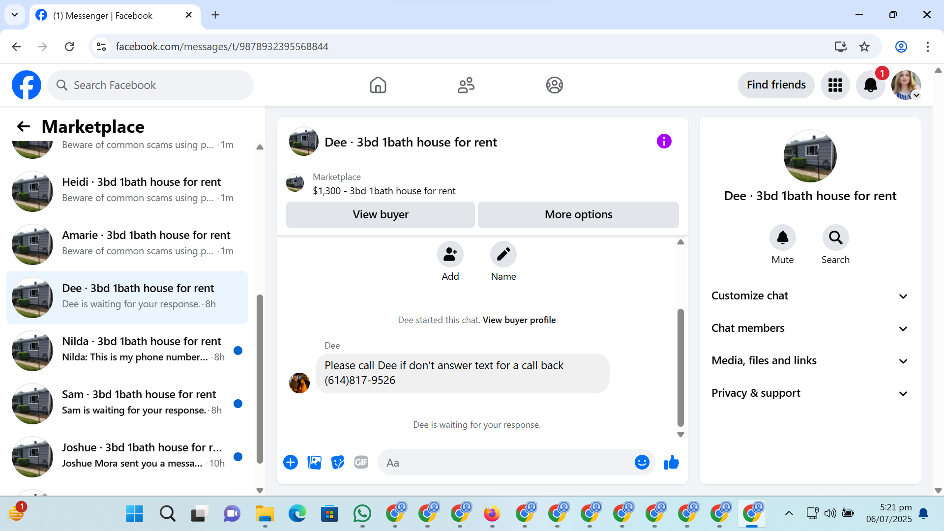Reload the page in browser toolbar
The image size is (944, 531).
coord(69,46)
